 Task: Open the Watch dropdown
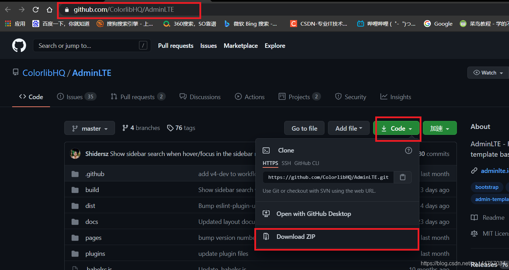pos(488,73)
